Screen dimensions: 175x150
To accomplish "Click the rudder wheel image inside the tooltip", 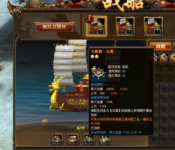I will coord(99,73).
